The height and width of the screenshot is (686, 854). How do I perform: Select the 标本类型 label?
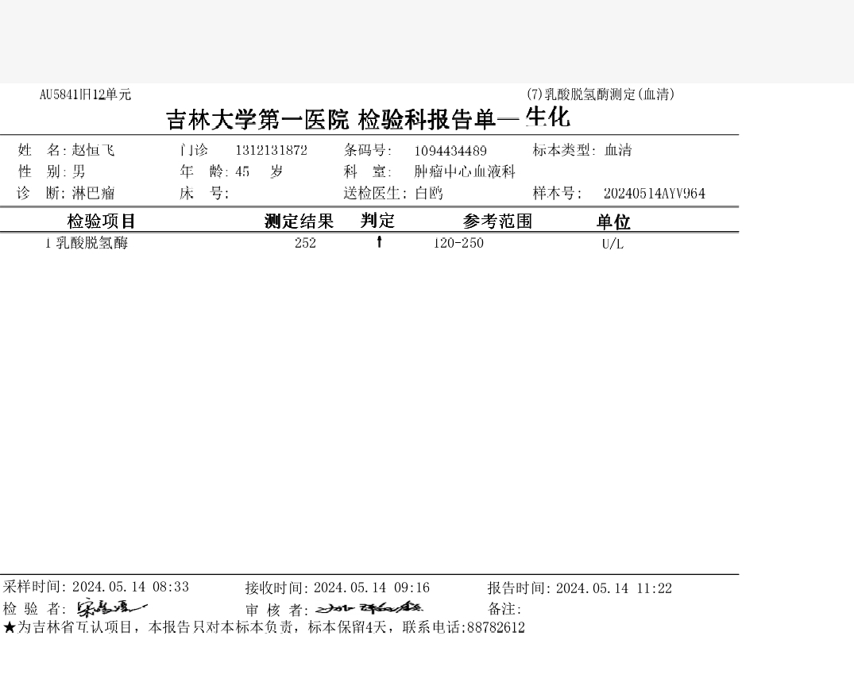tap(564, 150)
